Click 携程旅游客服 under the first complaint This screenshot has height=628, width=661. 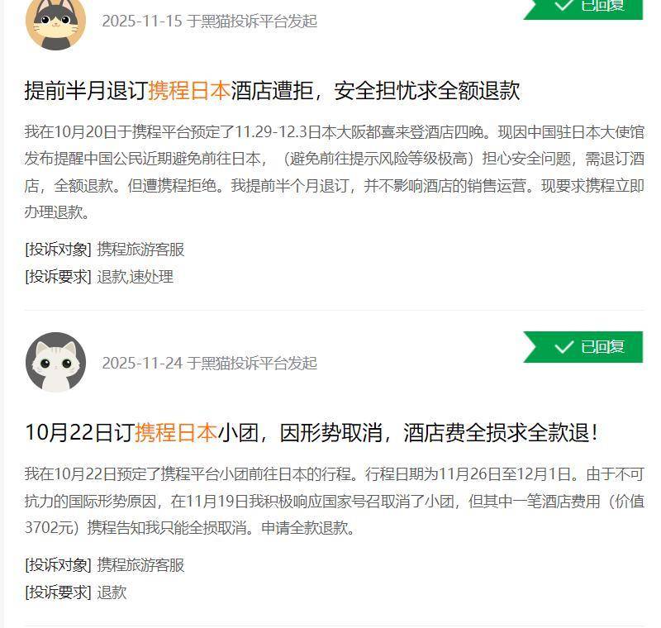click(140, 249)
